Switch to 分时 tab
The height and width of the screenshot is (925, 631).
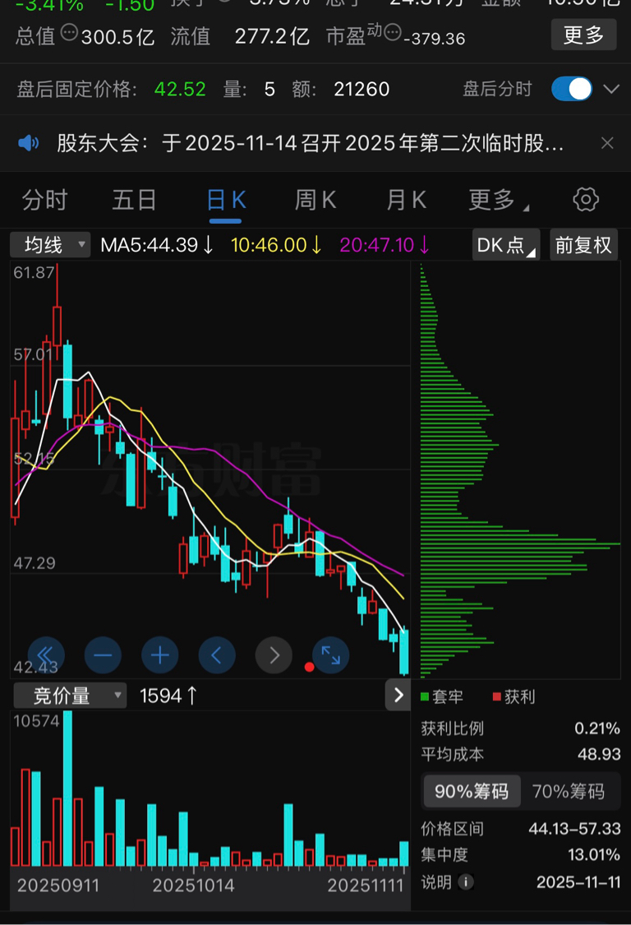click(x=45, y=200)
